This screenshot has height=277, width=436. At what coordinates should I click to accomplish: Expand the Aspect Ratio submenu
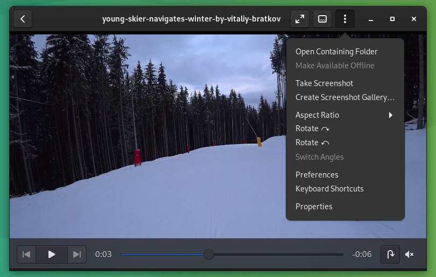(344, 115)
